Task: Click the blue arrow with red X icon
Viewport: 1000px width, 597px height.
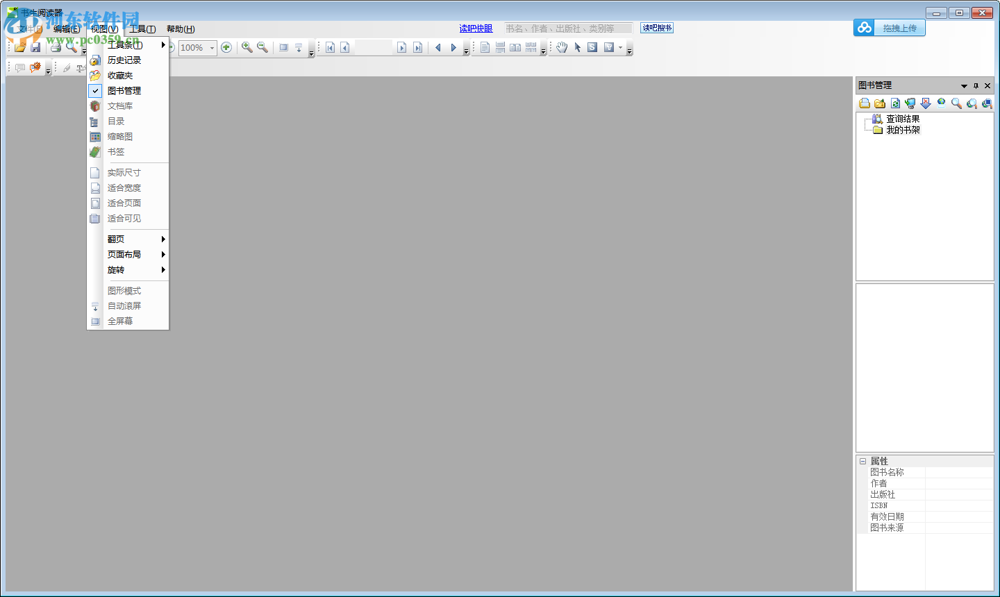Action: point(926,103)
